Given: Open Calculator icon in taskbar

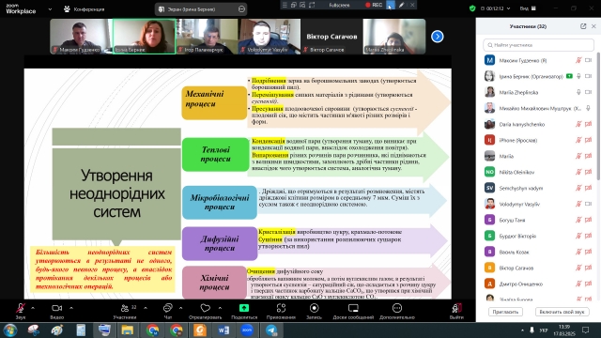Looking at the screenshot, I should (81, 330).
